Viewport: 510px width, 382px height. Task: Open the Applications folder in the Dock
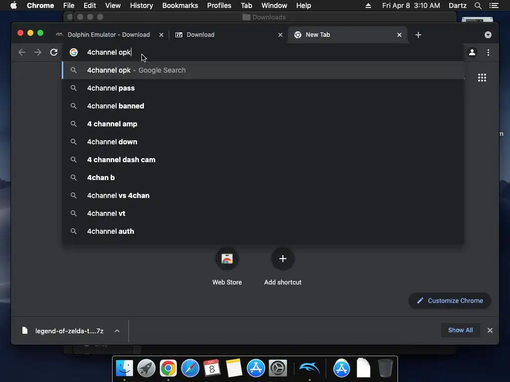pyautogui.click(x=341, y=369)
